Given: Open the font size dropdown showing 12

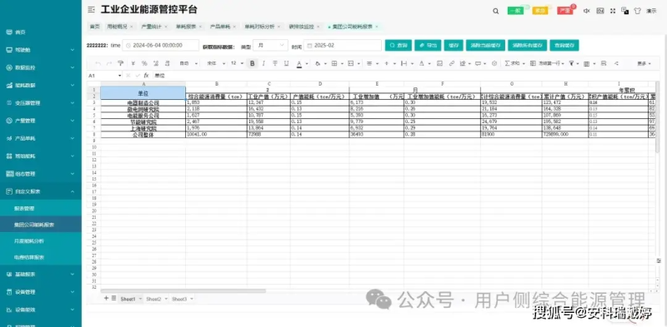Looking at the screenshot, I should tap(237, 63).
